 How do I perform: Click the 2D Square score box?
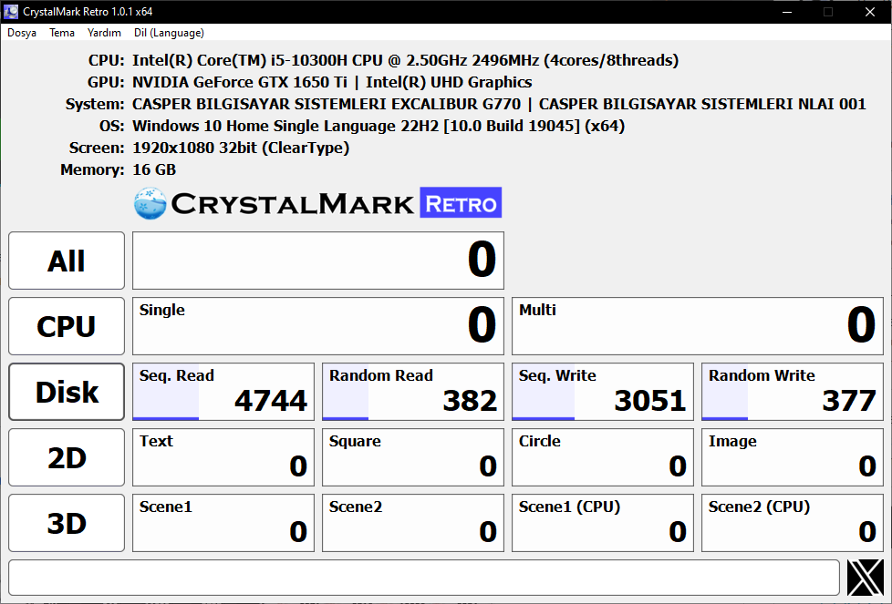point(413,457)
